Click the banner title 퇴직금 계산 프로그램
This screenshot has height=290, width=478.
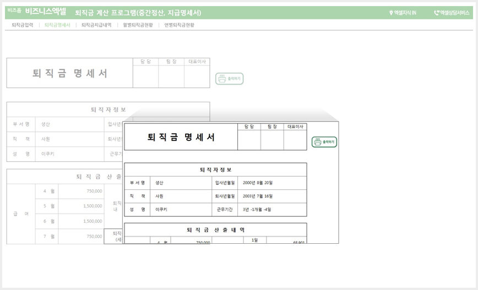138,13
